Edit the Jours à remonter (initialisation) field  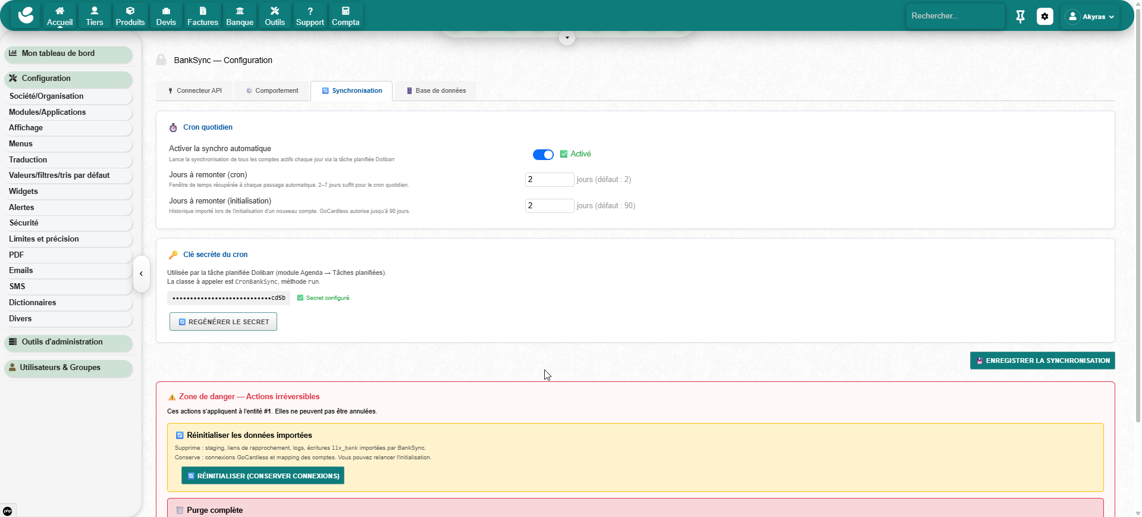coord(550,206)
